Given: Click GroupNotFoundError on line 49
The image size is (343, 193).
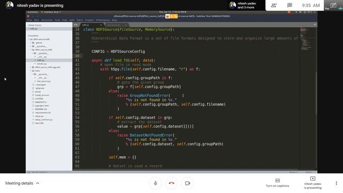Looking at the screenshot, I should coord(149,95).
